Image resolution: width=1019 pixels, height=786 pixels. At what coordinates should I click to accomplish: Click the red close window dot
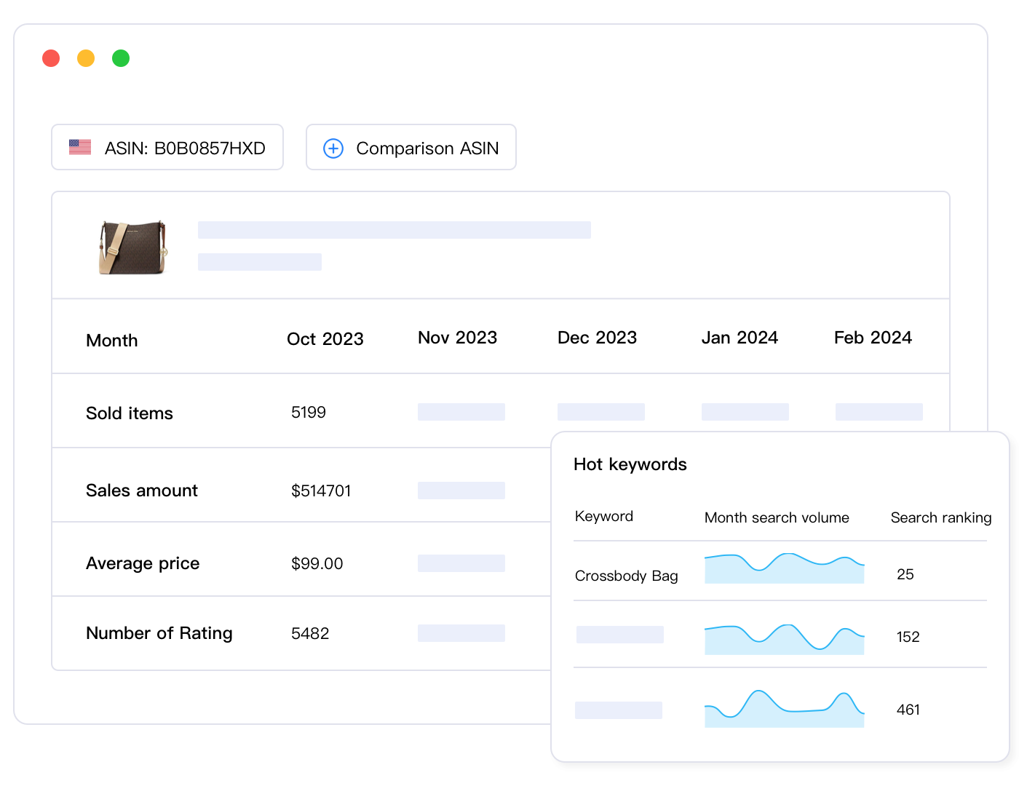coord(51,58)
